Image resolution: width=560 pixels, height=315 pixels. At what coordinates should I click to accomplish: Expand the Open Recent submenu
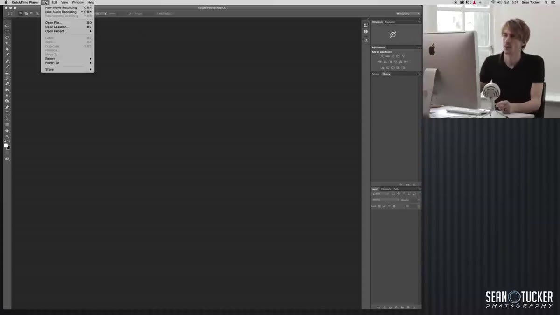pyautogui.click(x=67, y=31)
